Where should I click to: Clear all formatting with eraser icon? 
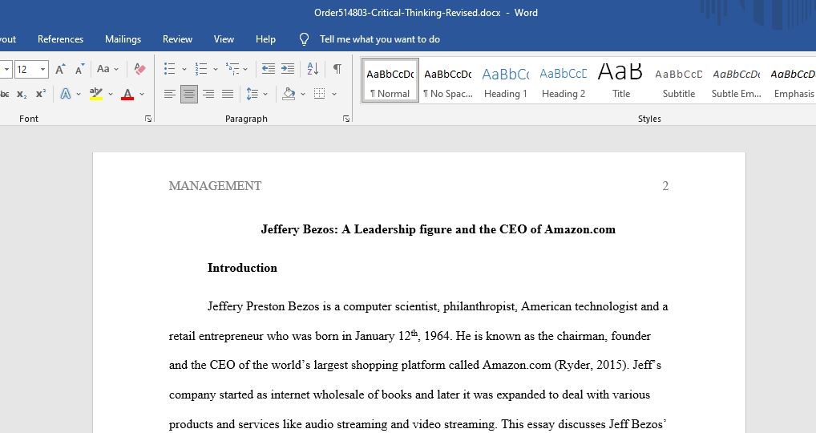point(139,69)
